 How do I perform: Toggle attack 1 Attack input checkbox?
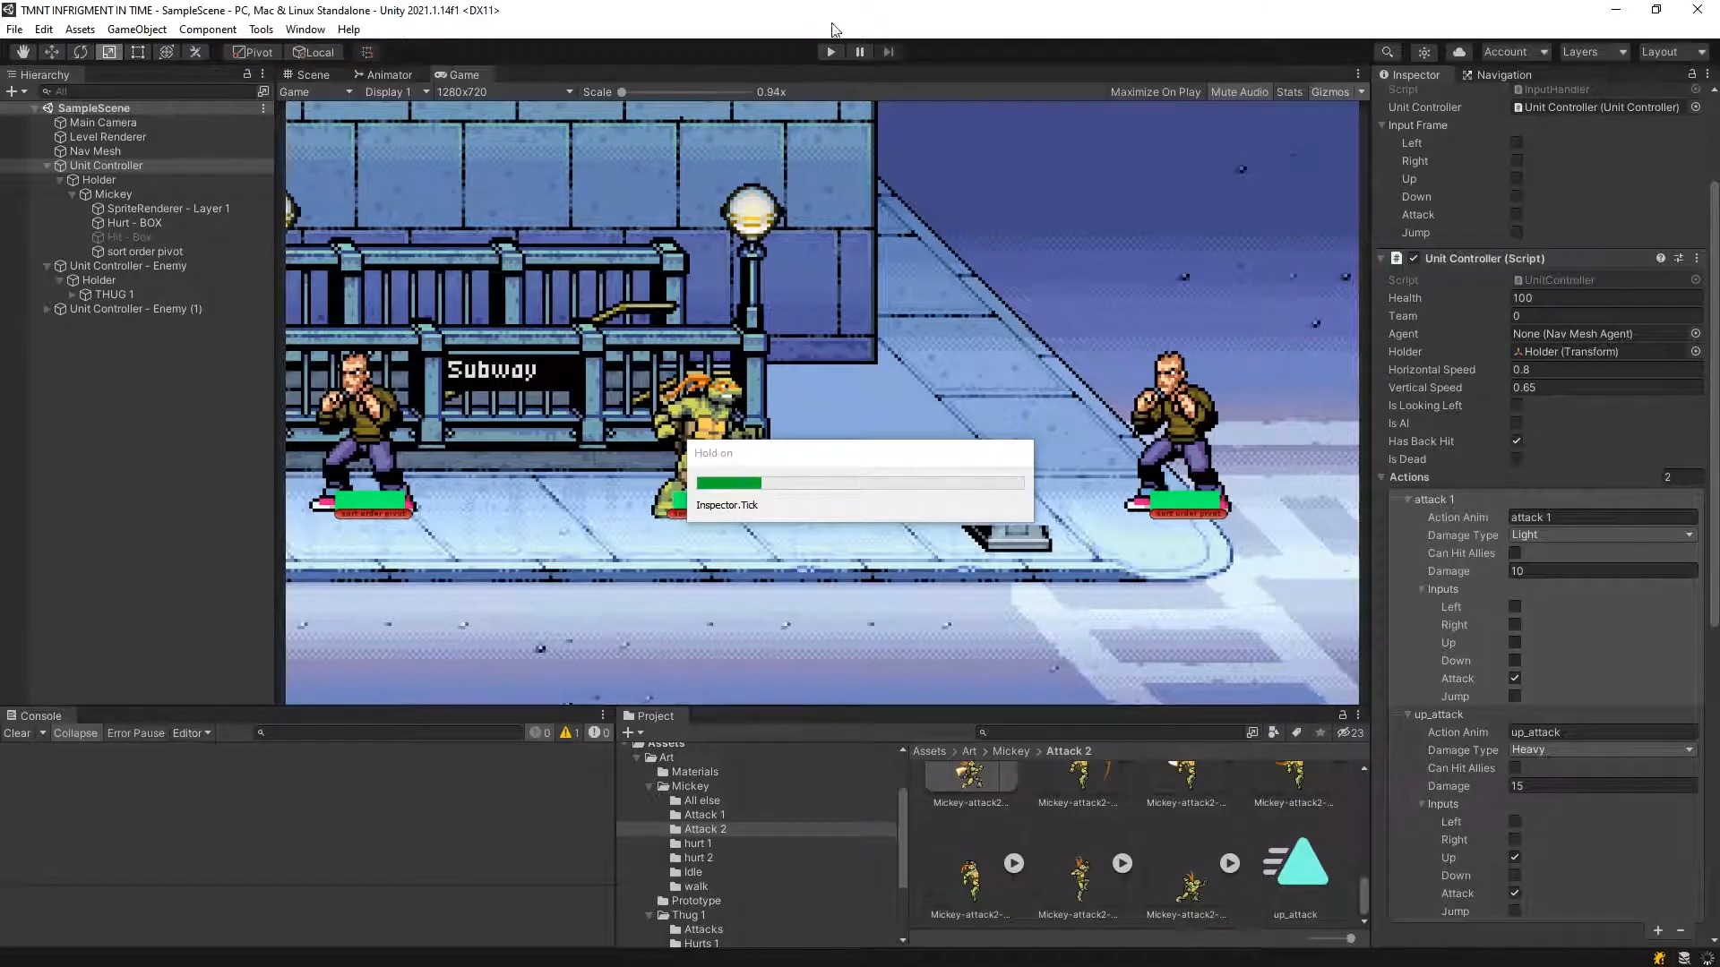point(1515,679)
